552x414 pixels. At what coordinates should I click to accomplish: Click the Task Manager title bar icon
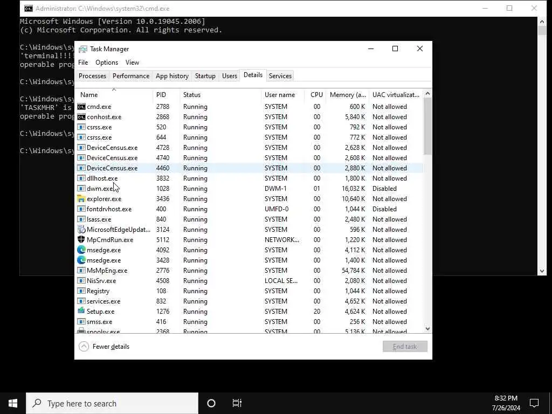click(82, 49)
